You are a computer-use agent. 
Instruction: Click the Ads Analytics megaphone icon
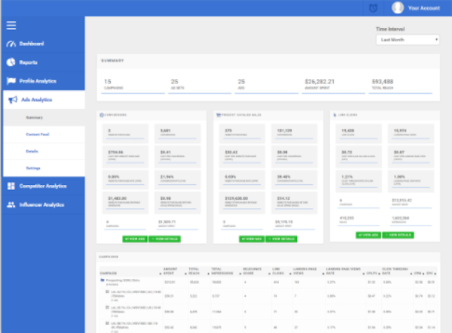pyautogui.click(x=11, y=99)
